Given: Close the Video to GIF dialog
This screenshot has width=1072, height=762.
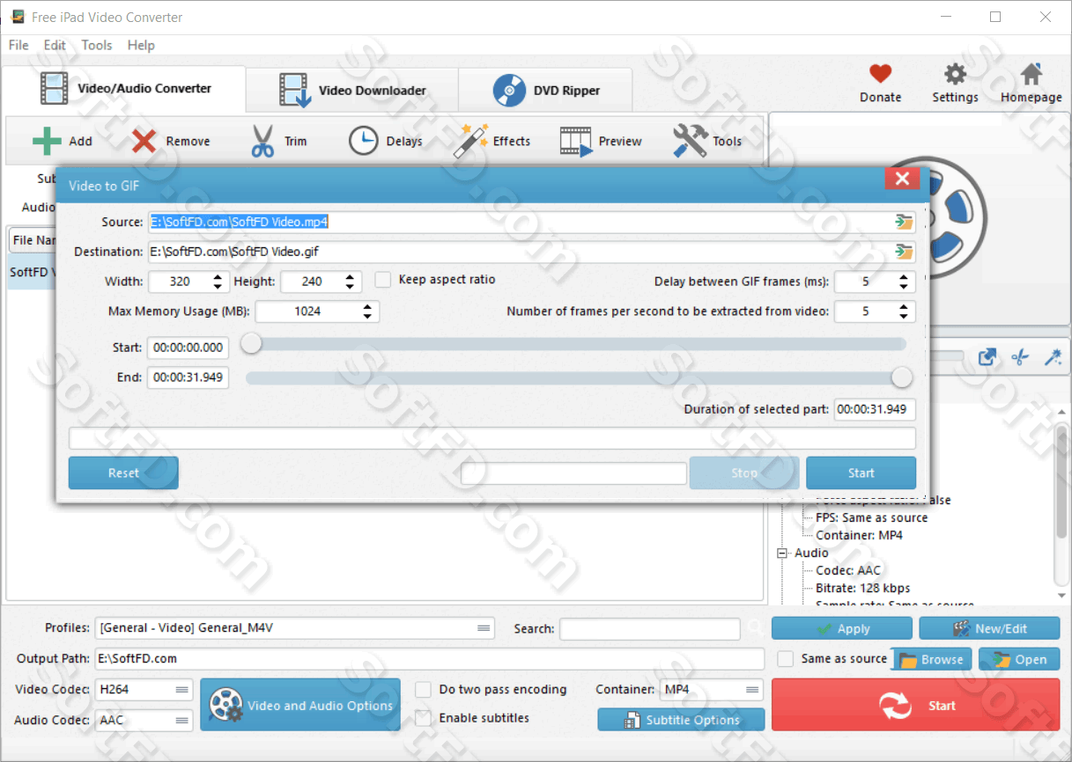Looking at the screenshot, I should coord(902,179).
